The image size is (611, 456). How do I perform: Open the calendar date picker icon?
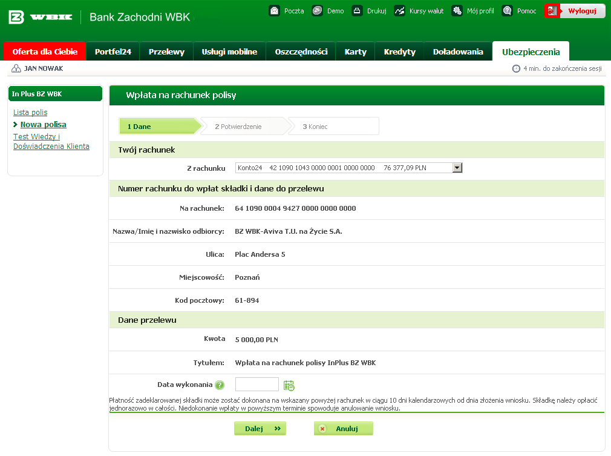289,385
